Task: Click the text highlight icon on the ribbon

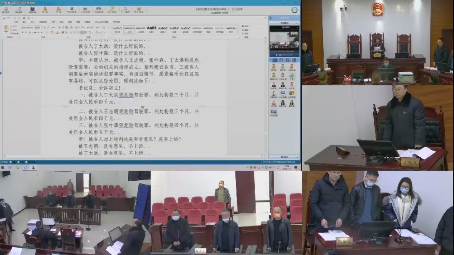Action: tap(52, 32)
